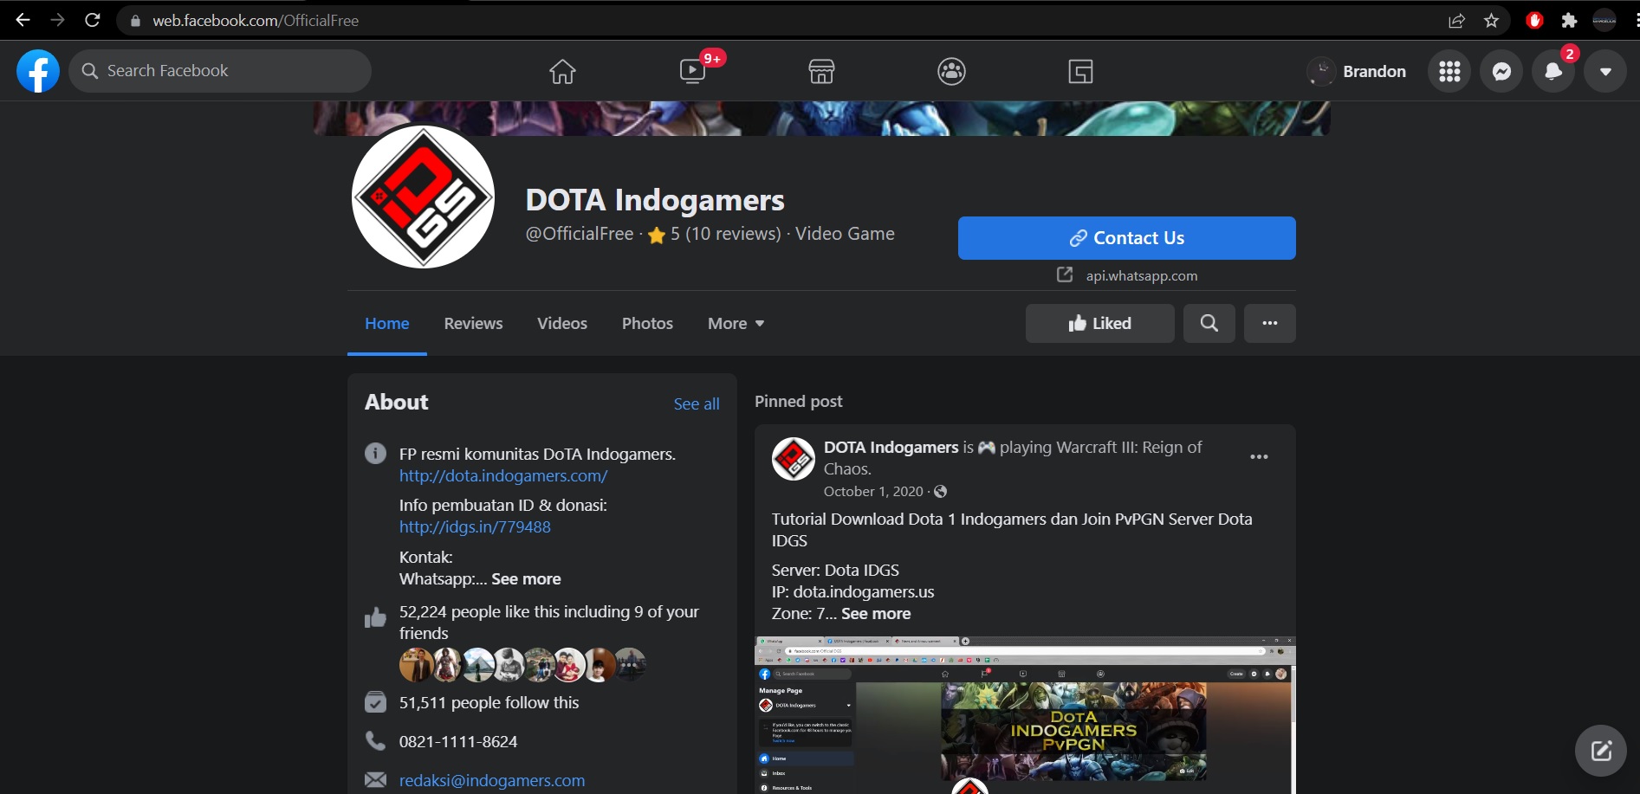Viewport: 1640px width, 794px height.
Task: Select the Home tab
Action: pyautogui.click(x=386, y=323)
